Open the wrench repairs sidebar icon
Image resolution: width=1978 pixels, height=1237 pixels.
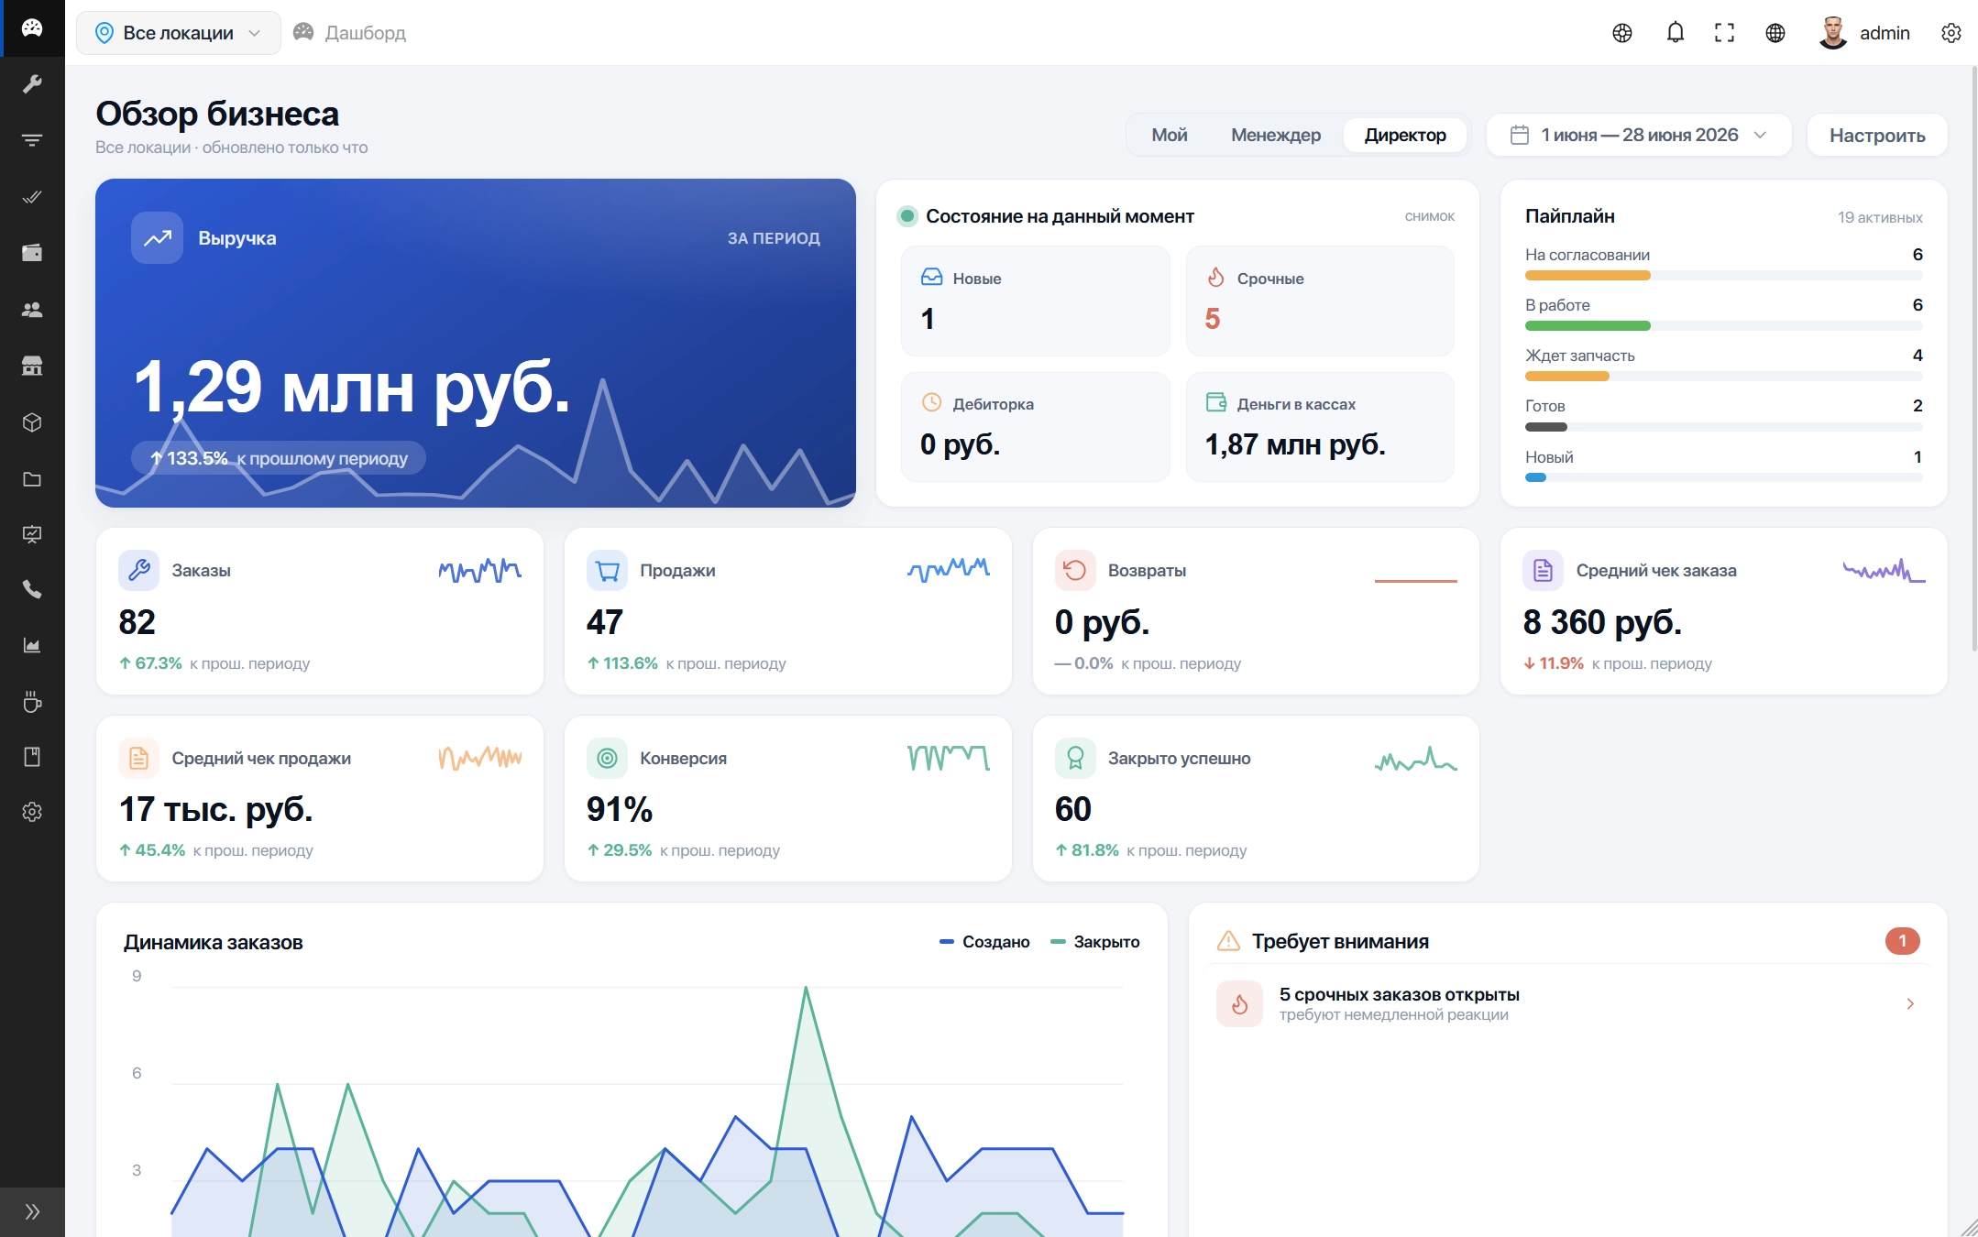tap(32, 84)
